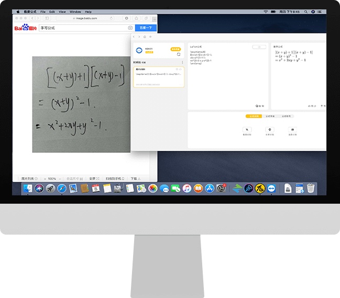
Task: Open Calendar from the Dock
Action: 96,189
